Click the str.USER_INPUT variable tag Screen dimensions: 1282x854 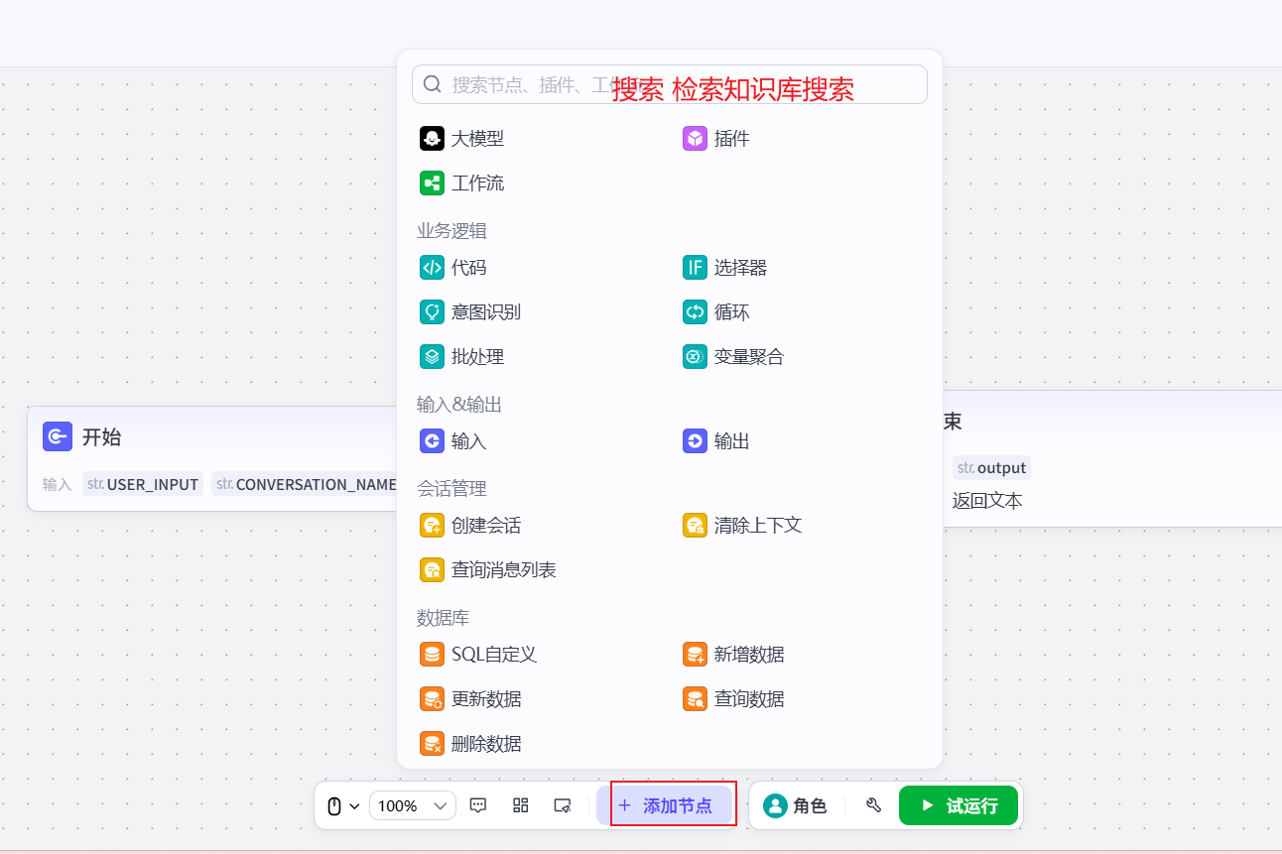143,484
